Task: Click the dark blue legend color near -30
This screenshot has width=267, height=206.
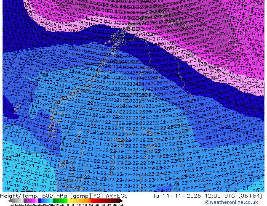Action: pyautogui.click(x=40, y=201)
